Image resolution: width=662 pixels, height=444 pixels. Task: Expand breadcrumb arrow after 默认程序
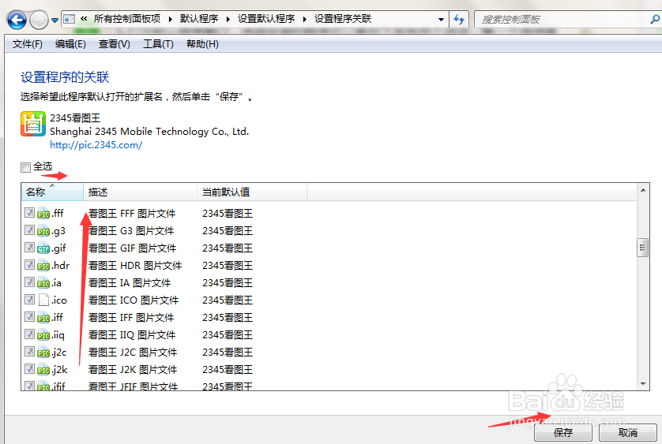(228, 19)
